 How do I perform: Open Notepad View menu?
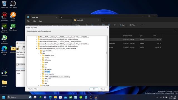click(40, 21)
